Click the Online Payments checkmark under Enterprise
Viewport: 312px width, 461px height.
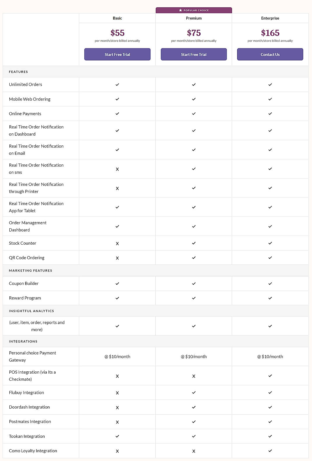point(270,114)
